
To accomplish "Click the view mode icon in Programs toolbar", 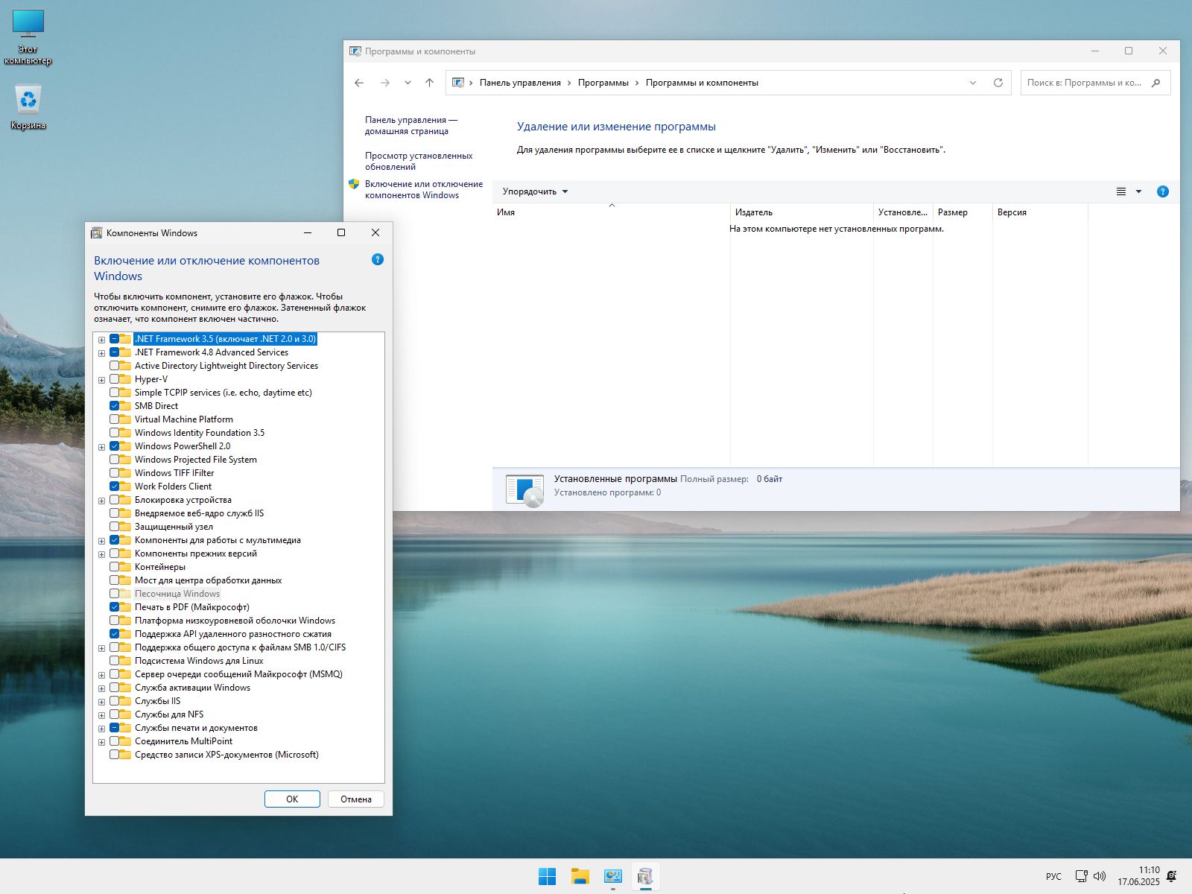I will [x=1121, y=191].
